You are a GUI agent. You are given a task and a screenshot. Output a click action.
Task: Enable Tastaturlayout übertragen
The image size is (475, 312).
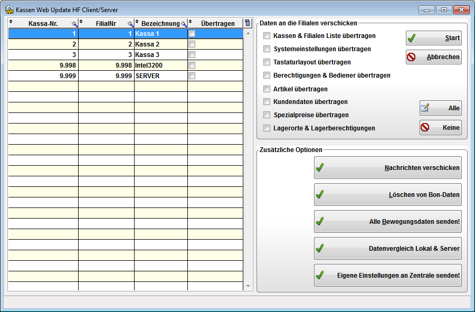pyautogui.click(x=267, y=62)
